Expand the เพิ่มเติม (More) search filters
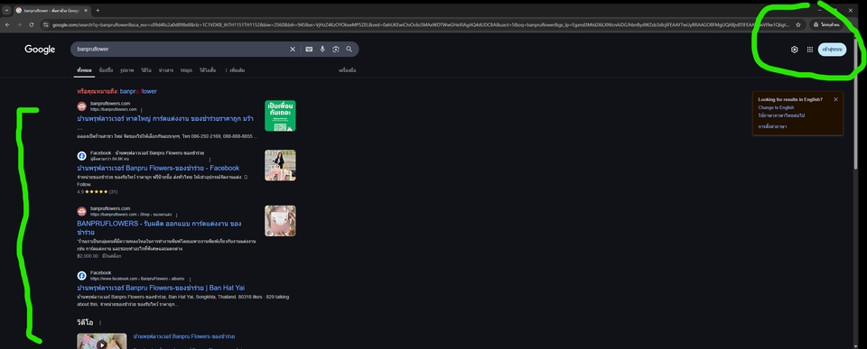This screenshot has height=349, width=867. coord(235,70)
